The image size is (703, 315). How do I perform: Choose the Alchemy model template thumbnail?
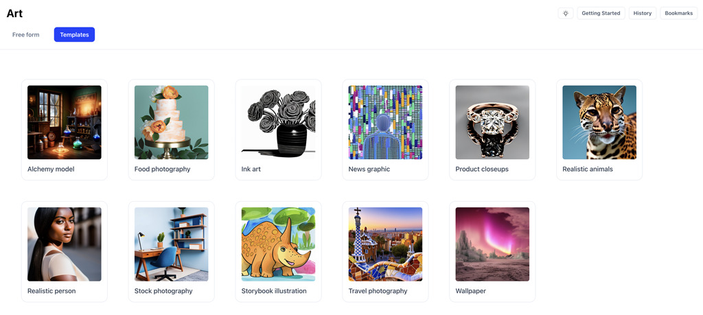pyautogui.click(x=64, y=122)
